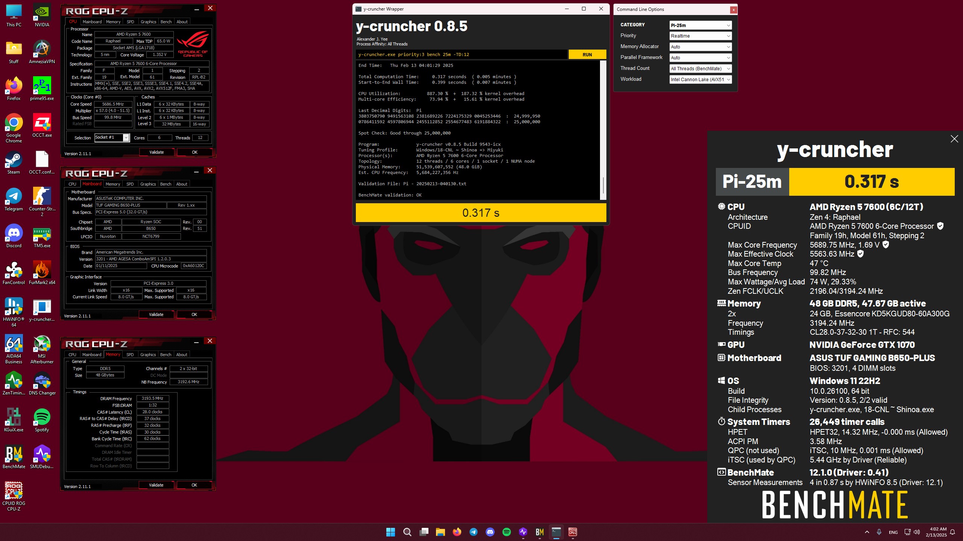This screenshot has height=541, width=963.
Task: Click the ROG CPU-Z icon on taskbar
Action: [573, 532]
